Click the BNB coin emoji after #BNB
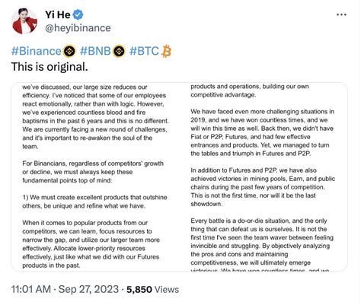361x305 pixels. [x=119, y=51]
